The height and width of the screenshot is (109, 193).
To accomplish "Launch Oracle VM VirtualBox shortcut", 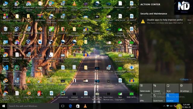I will click(x=17, y=31).
